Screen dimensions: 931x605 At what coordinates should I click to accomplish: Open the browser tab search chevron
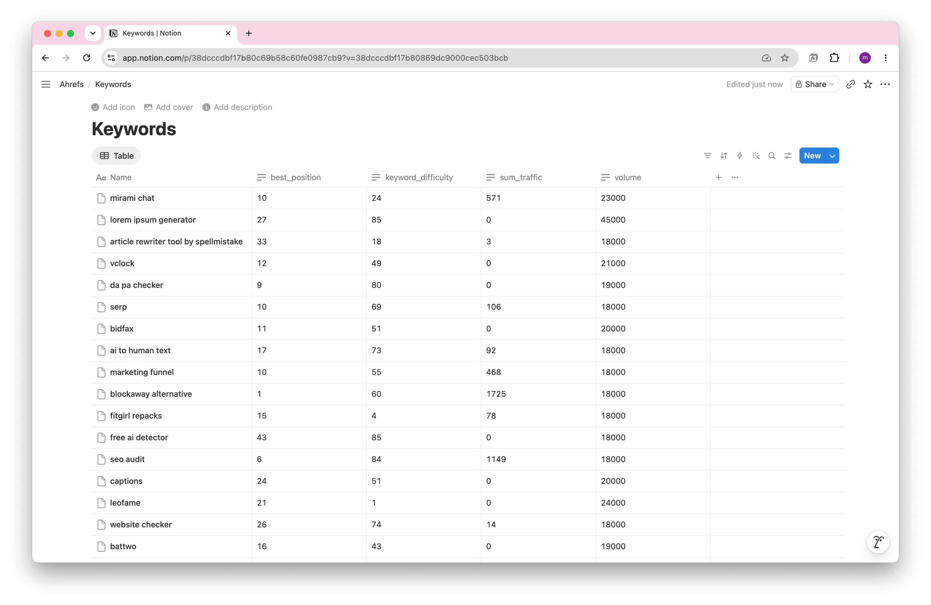pos(93,33)
